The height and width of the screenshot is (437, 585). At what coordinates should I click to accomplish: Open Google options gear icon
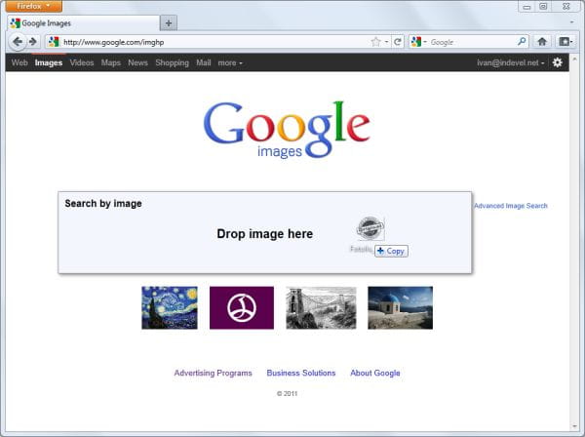558,62
